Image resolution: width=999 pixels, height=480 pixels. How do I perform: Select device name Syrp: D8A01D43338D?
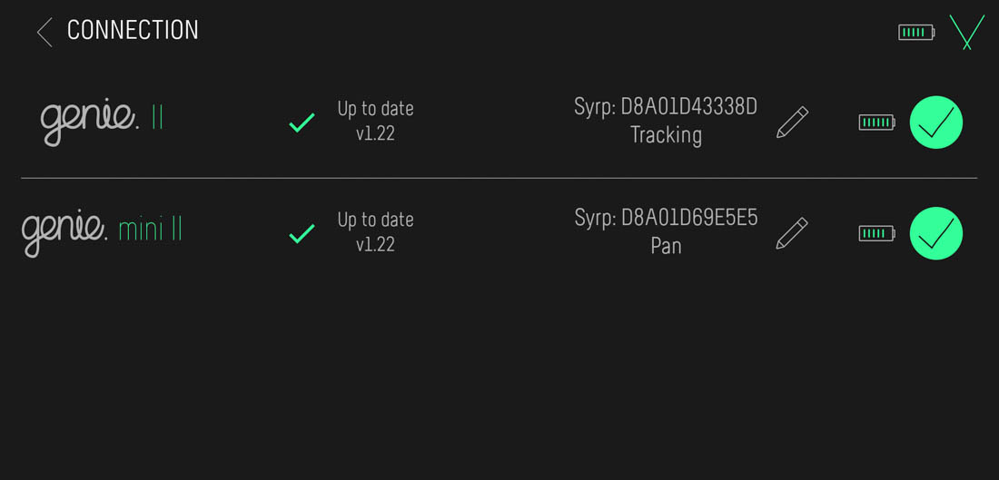[666, 107]
